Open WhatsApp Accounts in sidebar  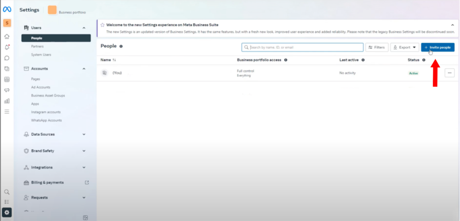46,120
